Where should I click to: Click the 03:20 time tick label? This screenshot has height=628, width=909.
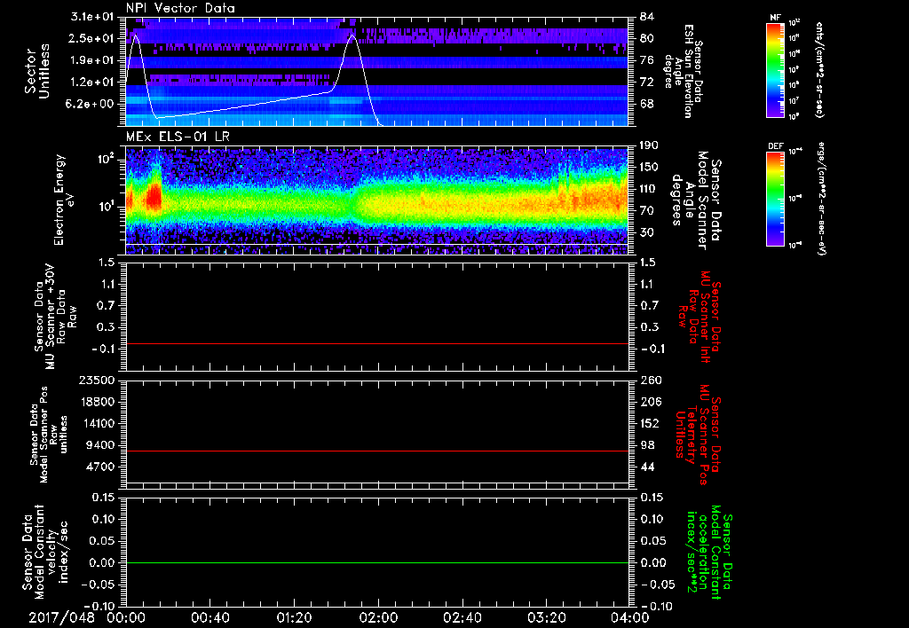(x=546, y=617)
